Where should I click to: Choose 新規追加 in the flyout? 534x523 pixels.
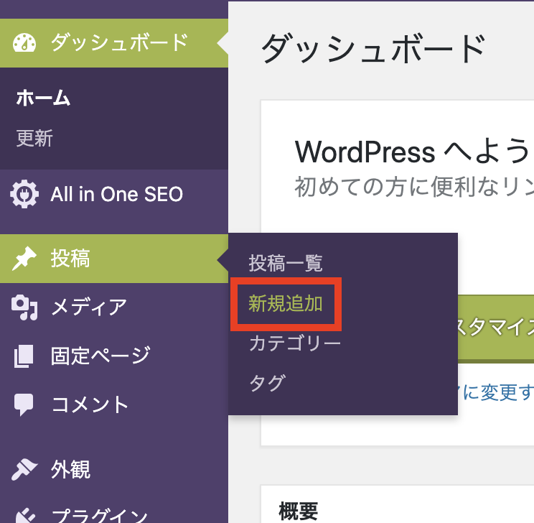[286, 303]
